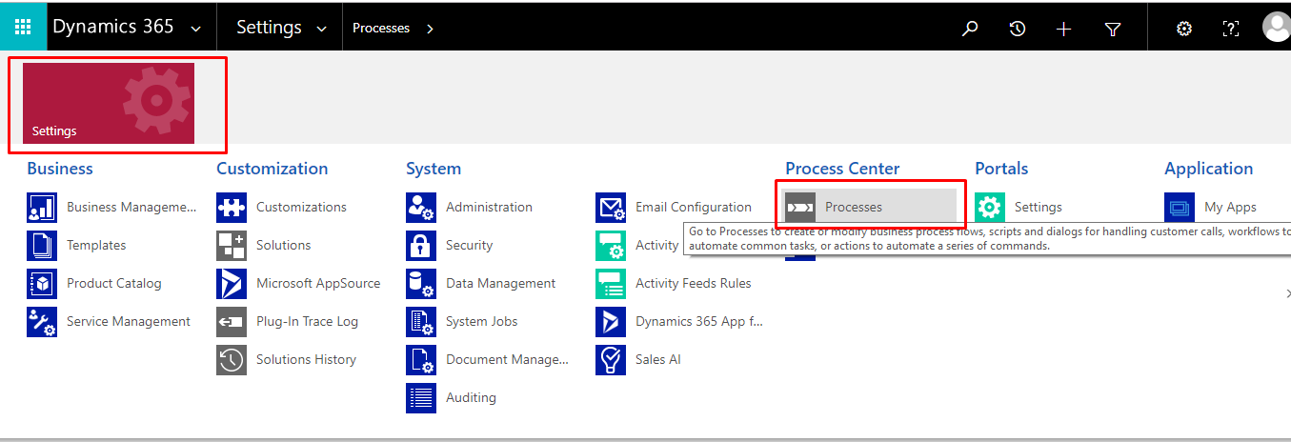Click the System Jobs icon

421,321
